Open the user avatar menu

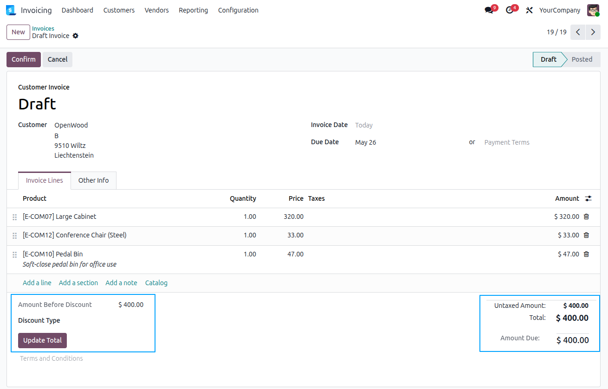coord(593,10)
